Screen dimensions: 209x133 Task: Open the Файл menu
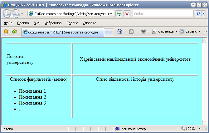click(8, 23)
